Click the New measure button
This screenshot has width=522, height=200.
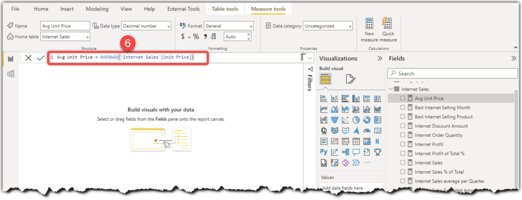[x=369, y=30]
